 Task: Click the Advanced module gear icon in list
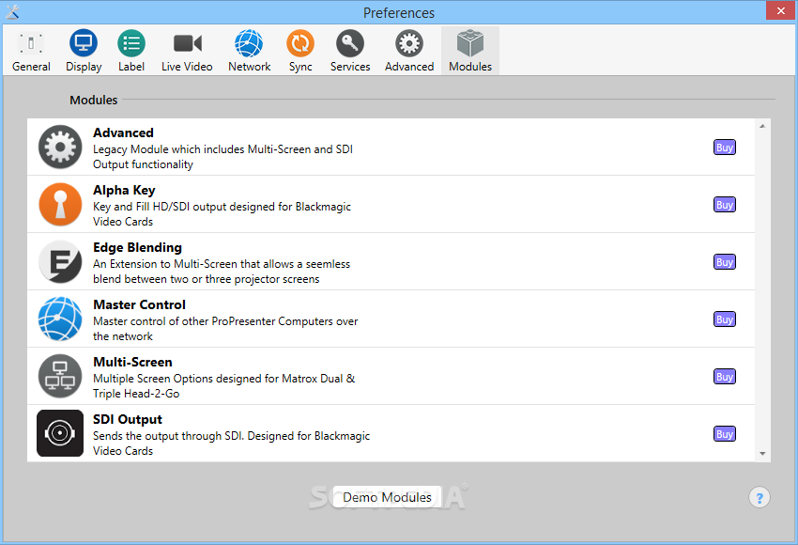(60, 148)
